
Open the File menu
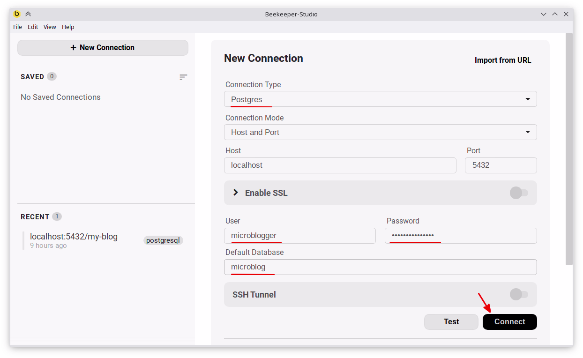(x=17, y=27)
